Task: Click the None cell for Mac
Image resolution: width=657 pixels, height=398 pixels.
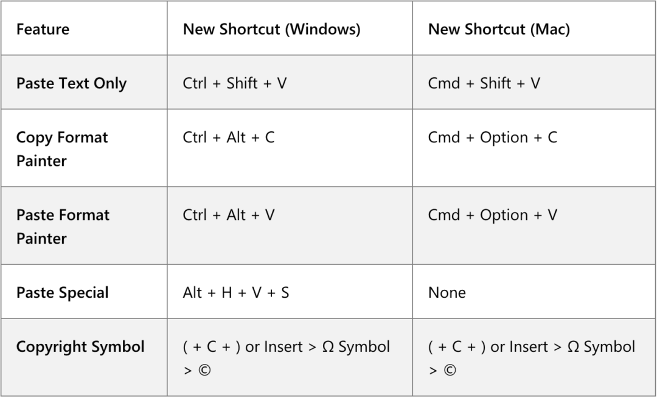Action: tap(447, 292)
